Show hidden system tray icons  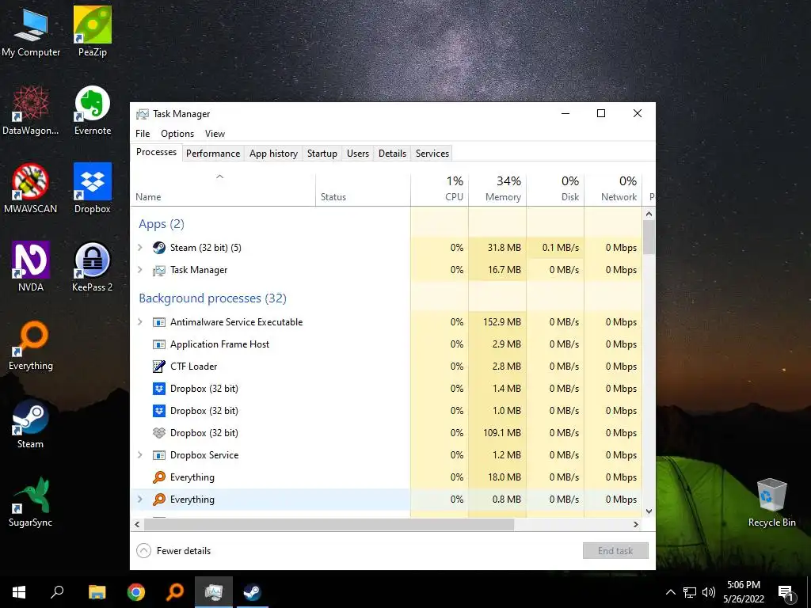[670, 592]
